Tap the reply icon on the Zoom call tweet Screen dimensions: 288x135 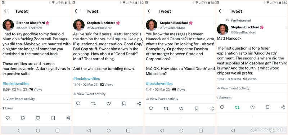pos(8,118)
